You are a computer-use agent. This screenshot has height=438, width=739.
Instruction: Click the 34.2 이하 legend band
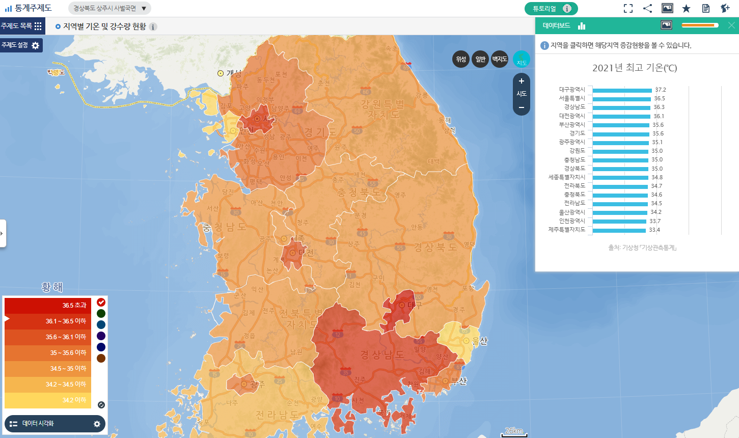pyautogui.click(x=48, y=400)
